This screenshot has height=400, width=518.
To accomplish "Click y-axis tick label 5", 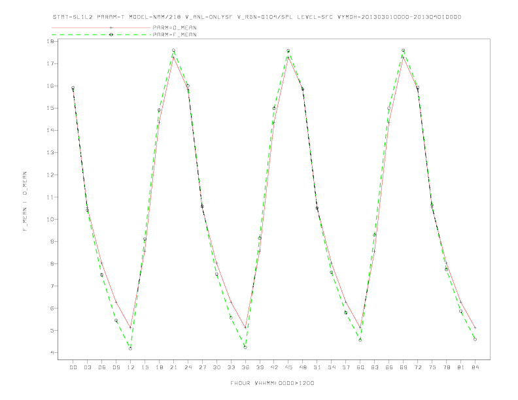I will 52,330.
